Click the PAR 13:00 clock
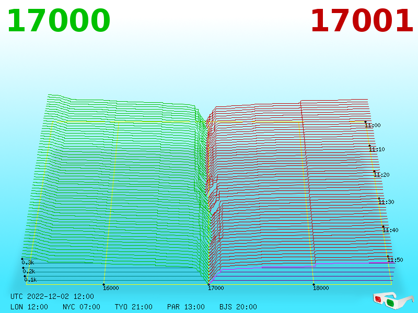The width and height of the screenshot is (418, 313). 186,307
